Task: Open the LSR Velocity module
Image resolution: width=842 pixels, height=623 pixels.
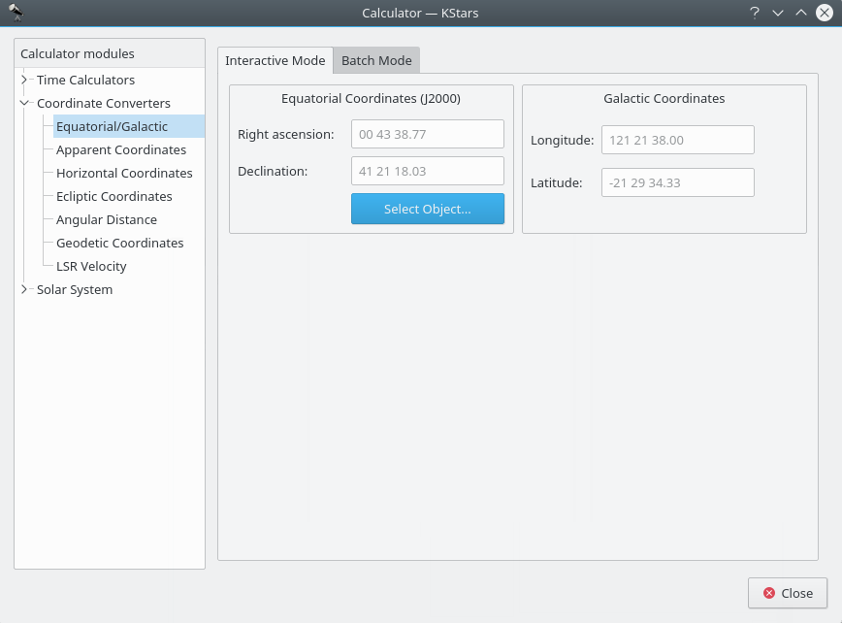Action: [x=91, y=266]
